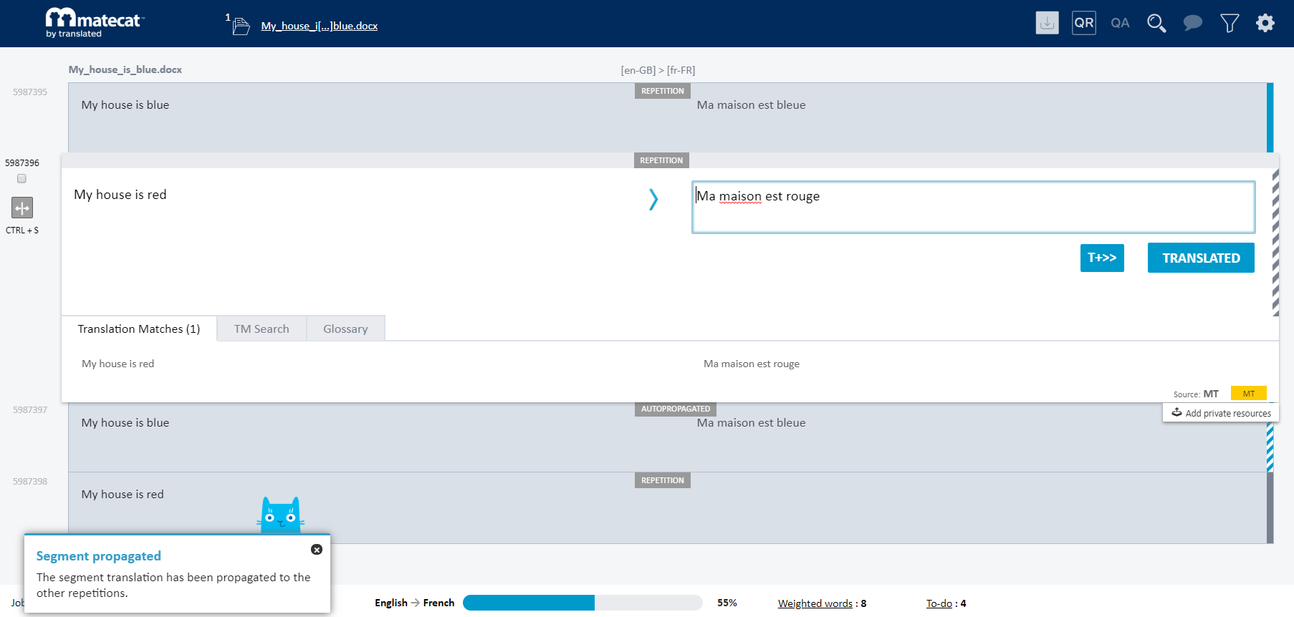Click the blue cat mascot icon
This screenshot has width=1294, height=617.
click(280, 515)
